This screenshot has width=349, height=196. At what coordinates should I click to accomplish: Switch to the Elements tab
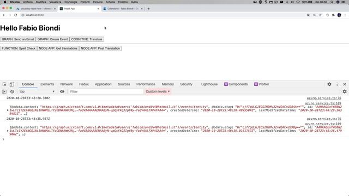point(47,84)
